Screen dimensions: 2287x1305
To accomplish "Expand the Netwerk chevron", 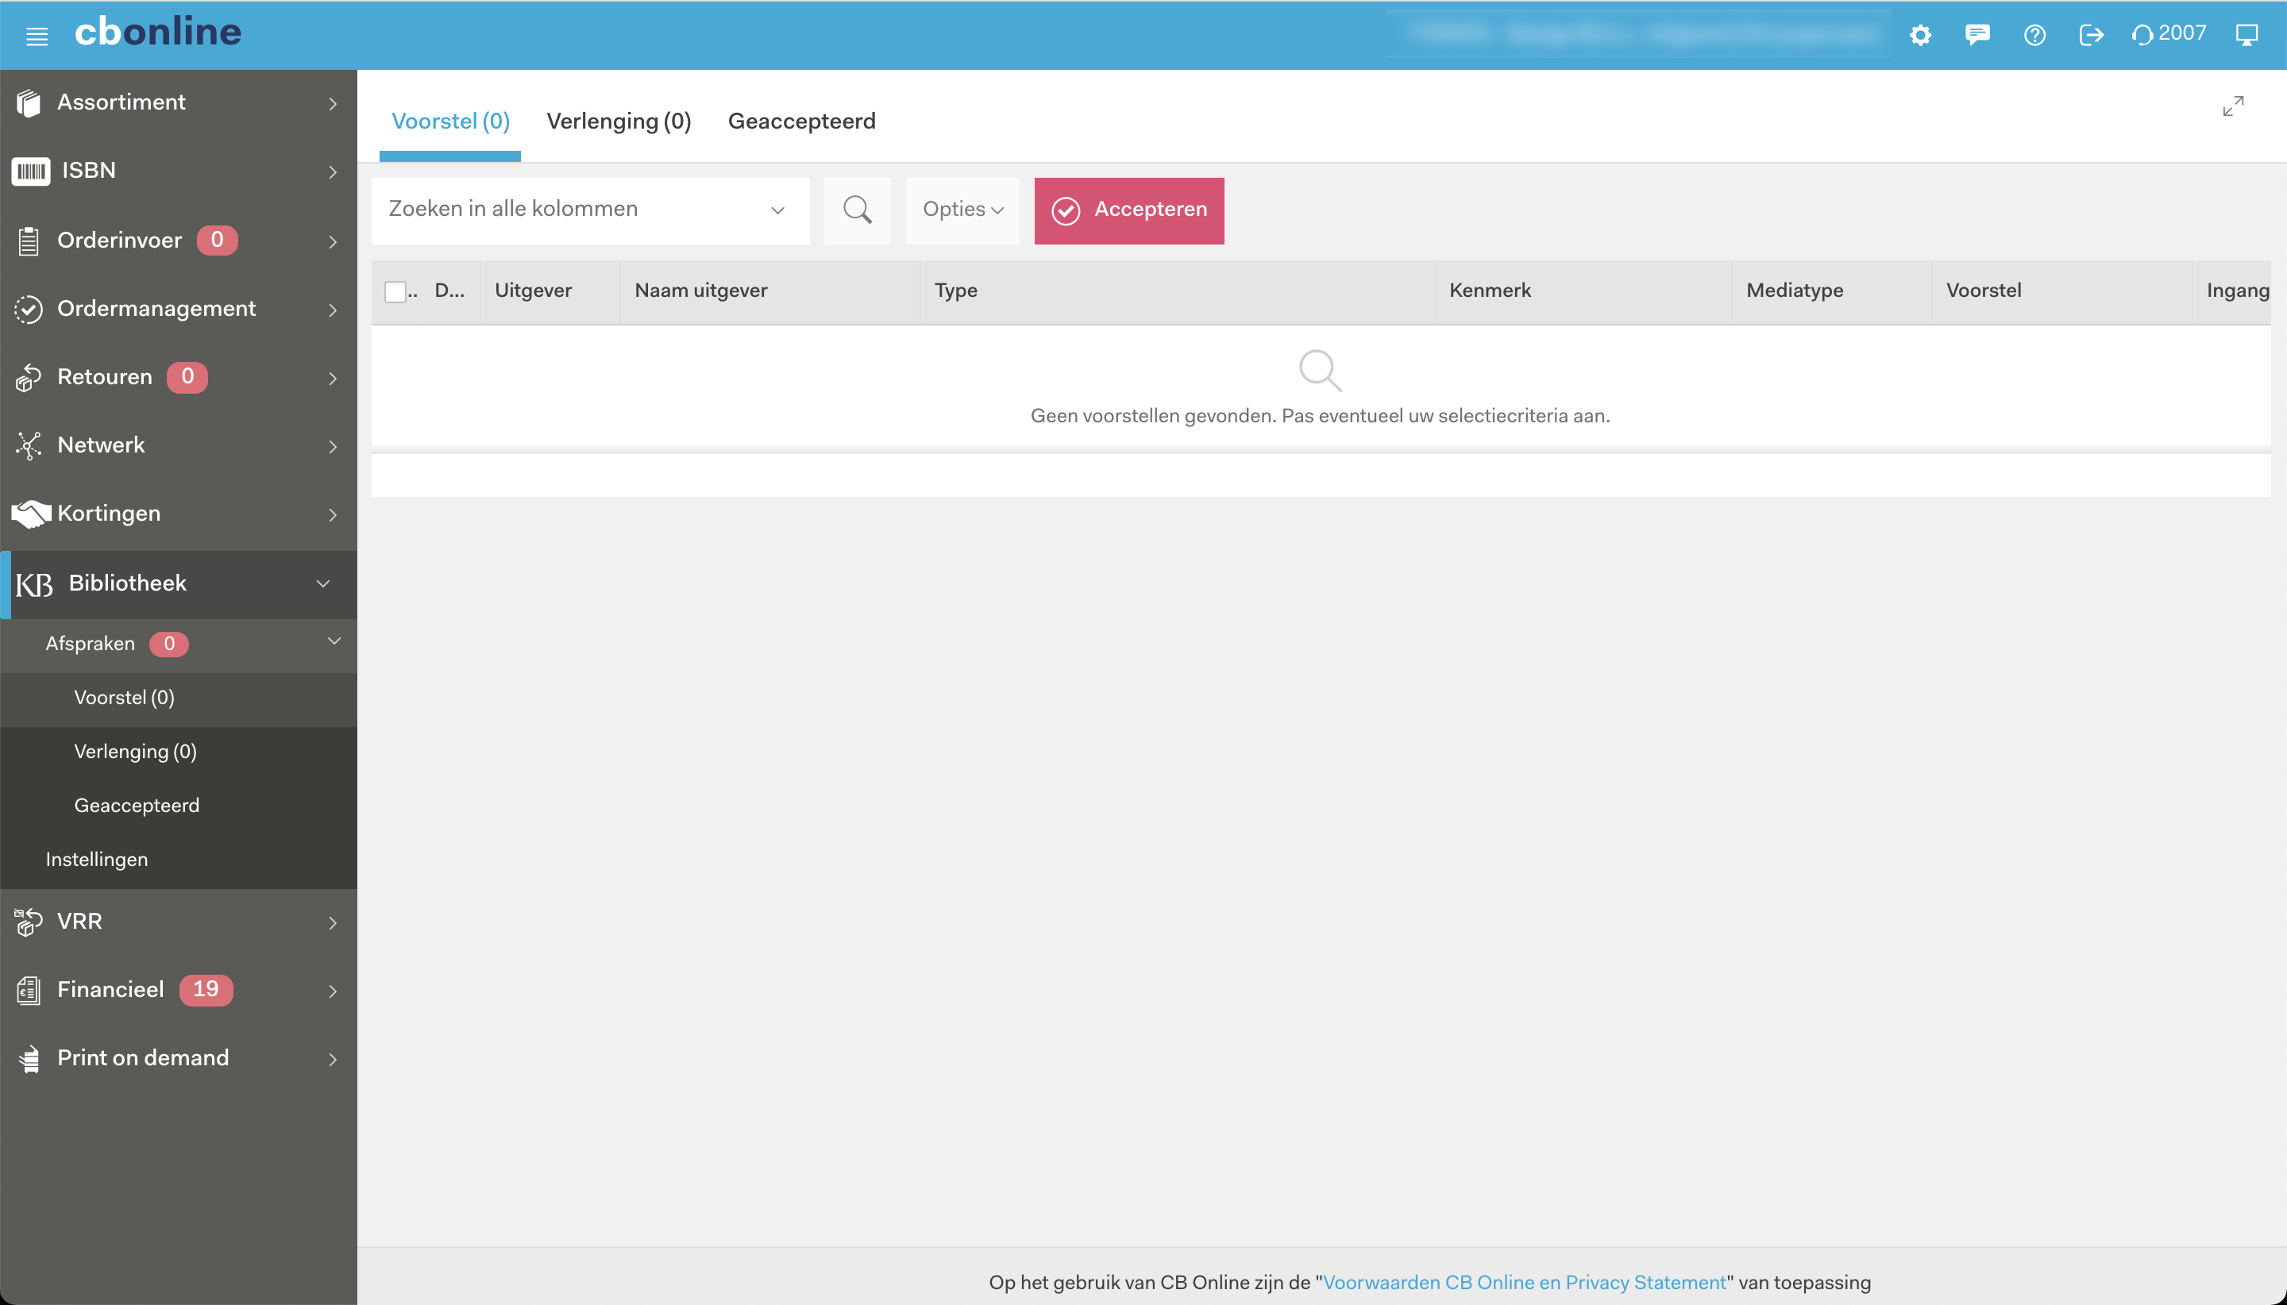I will [333, 446].
